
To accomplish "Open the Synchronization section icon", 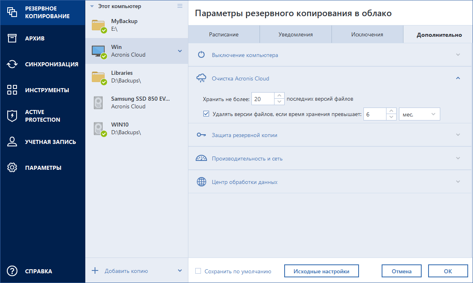I will [12, 64].
